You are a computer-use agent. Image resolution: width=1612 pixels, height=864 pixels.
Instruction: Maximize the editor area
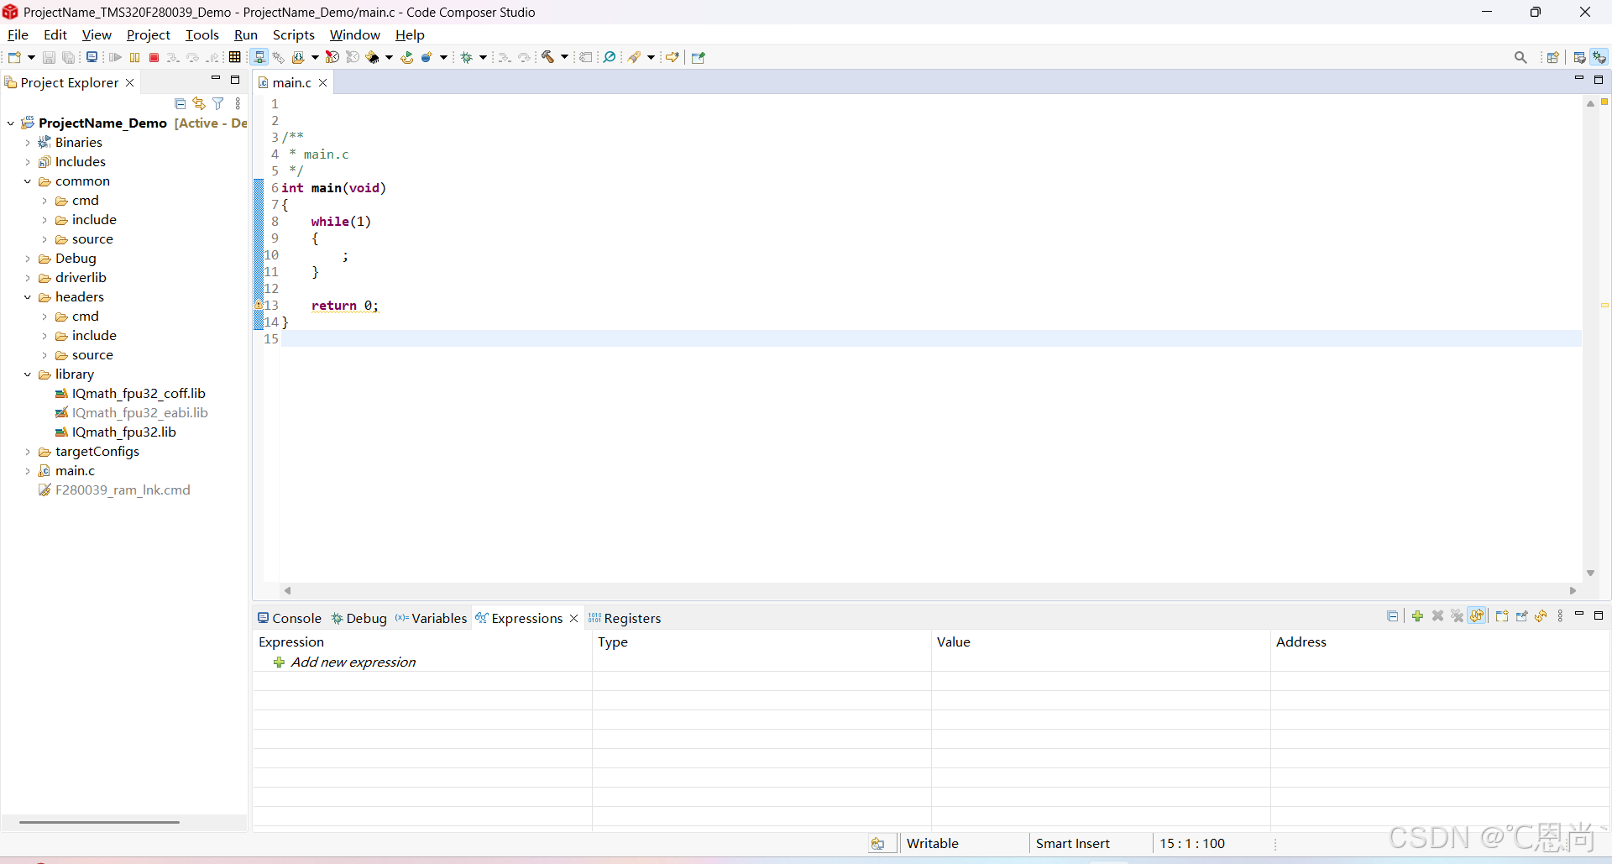pyautogui.click(x=1599, y=79)
